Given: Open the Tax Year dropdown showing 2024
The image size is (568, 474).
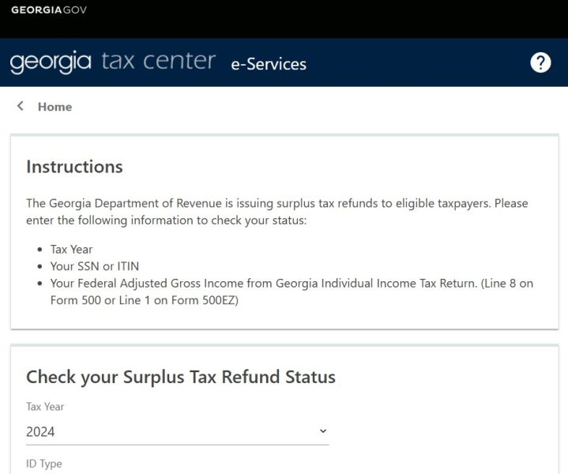Looking at the screenshot, I should [x=177, y=431].
